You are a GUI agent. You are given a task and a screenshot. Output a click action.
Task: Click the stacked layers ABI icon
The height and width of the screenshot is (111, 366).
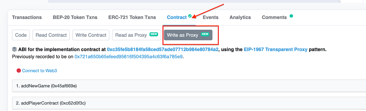(x=14, y=49)
